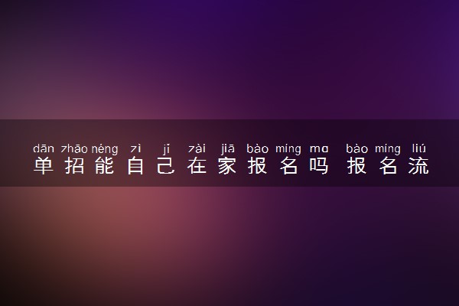Click the pinyin label liú
The height and width of the screenshot is (306, 459).
click(419, 148)
